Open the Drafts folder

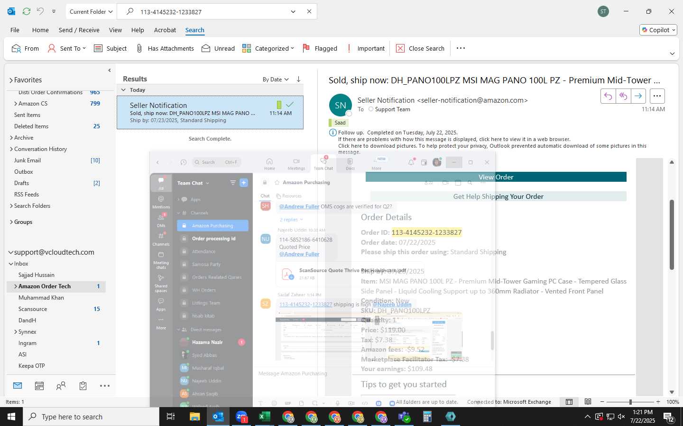point(21,183)
